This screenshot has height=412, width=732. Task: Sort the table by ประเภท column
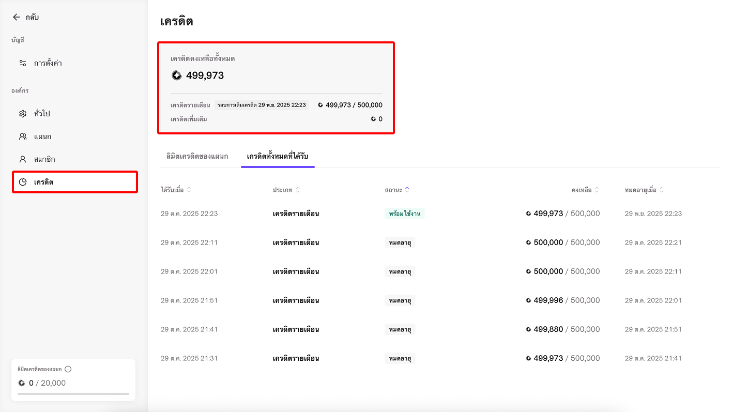point(297,190)
